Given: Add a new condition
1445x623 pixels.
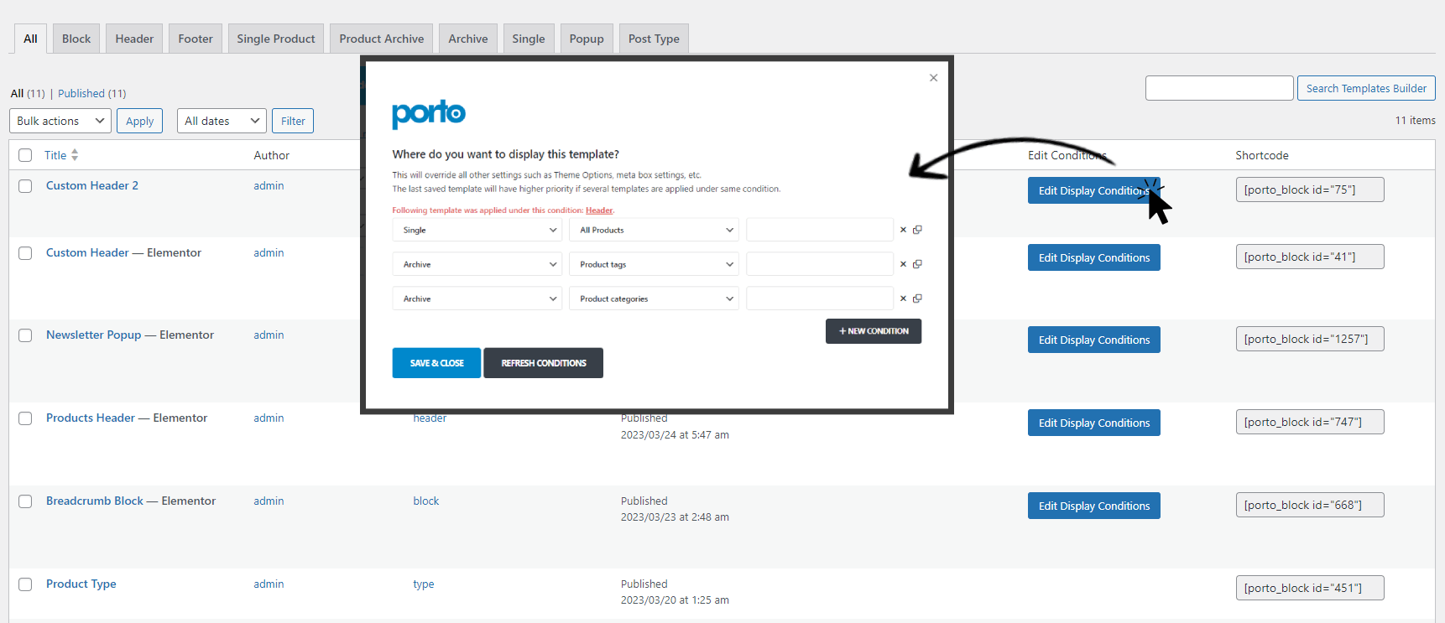Looking at the screenshot, I should 873,331.
